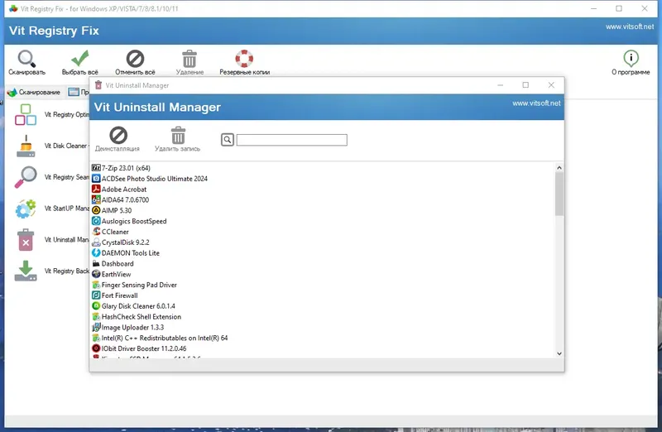Click the Adobe Acrobat red icon in list

(96, 190)
